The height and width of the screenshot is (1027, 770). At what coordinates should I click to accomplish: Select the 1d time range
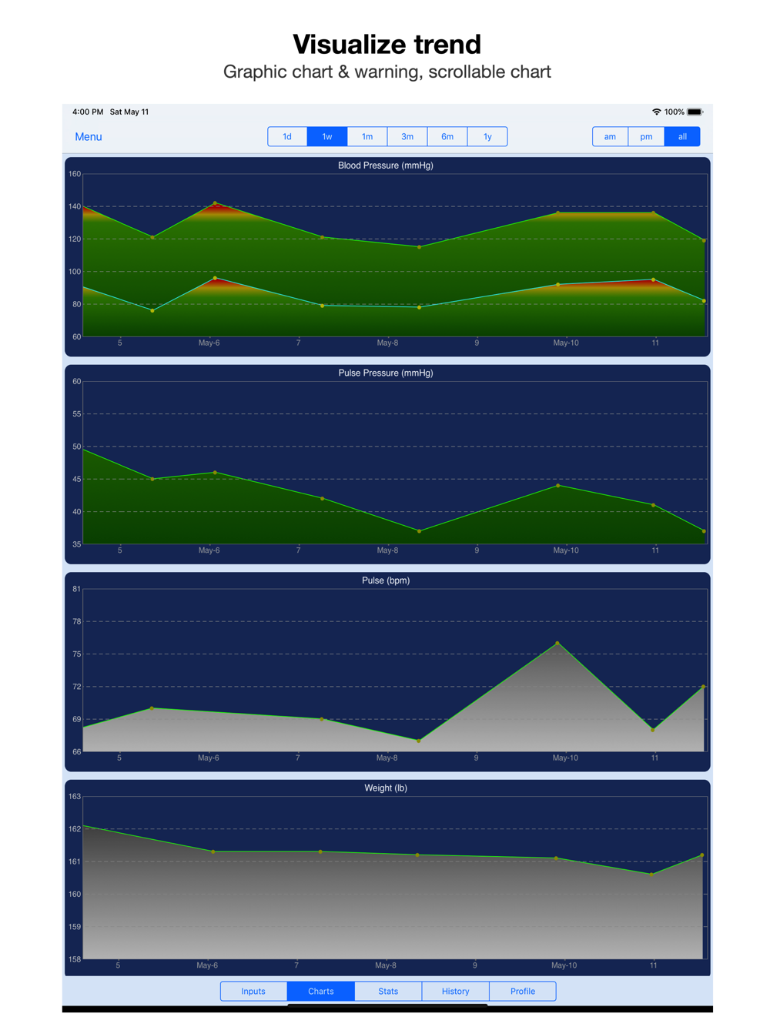(287, 137)
